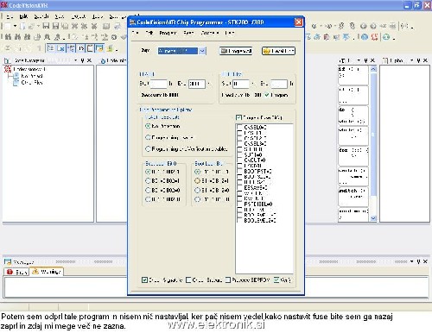Click the red chip programmer toolbar icon
Screen dimensions: 432x333
374,37
